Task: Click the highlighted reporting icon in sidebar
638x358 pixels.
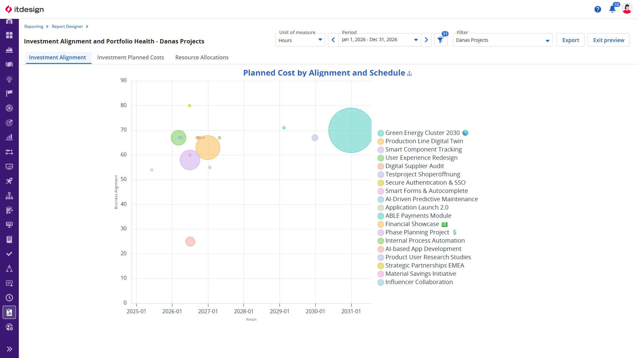Action: pyautogui.click(x=9, y=312)
